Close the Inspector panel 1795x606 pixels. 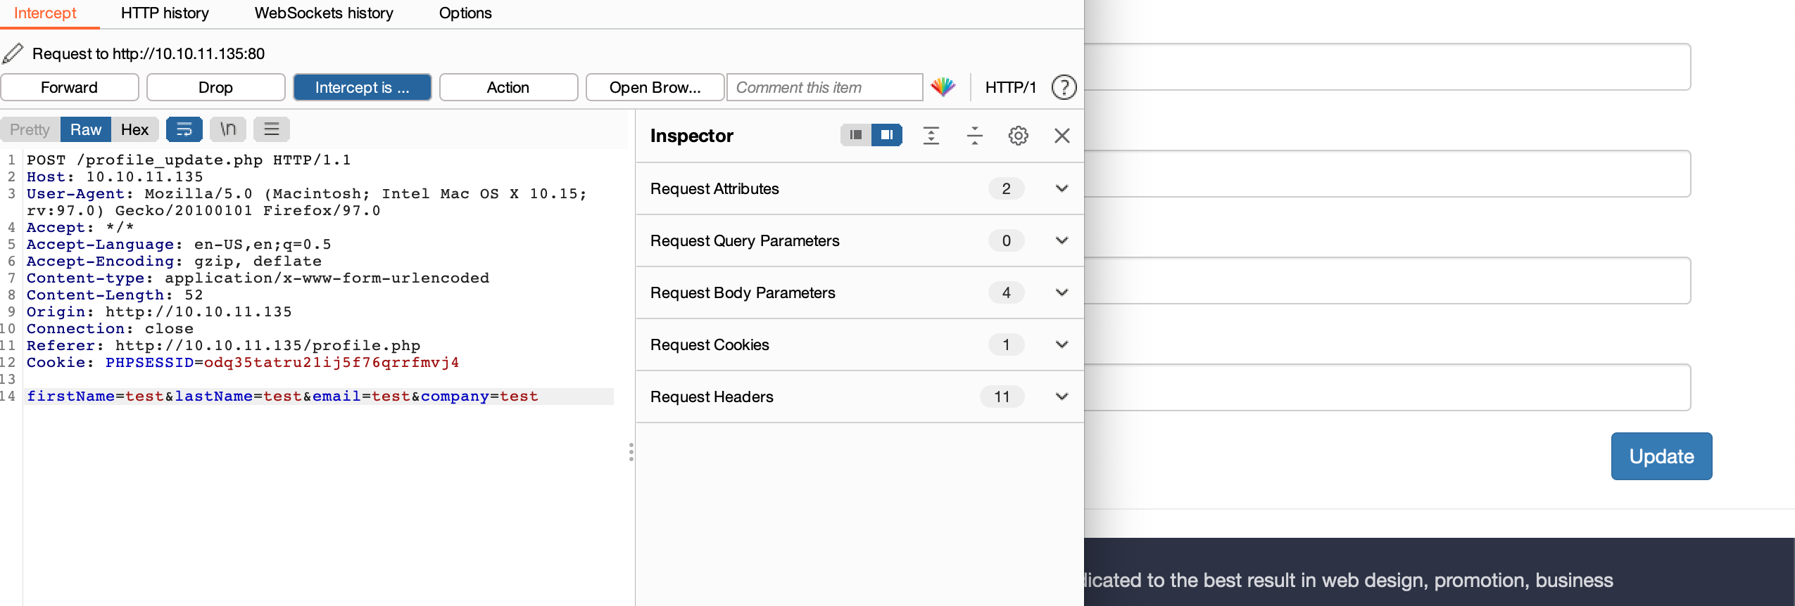pyautogui.click(x=1062, y=135)
